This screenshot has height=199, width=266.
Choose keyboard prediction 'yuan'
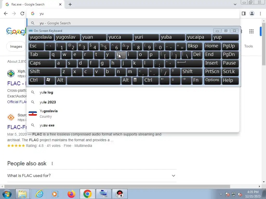click(94, 37)
